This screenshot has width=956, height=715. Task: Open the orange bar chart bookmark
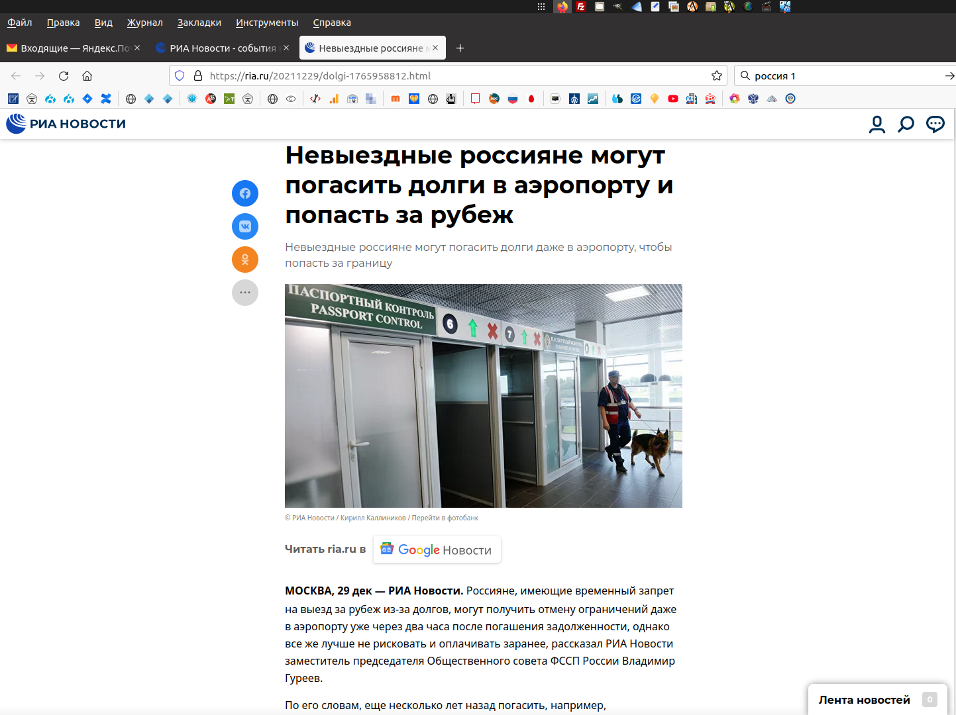(x=334, y=99)
